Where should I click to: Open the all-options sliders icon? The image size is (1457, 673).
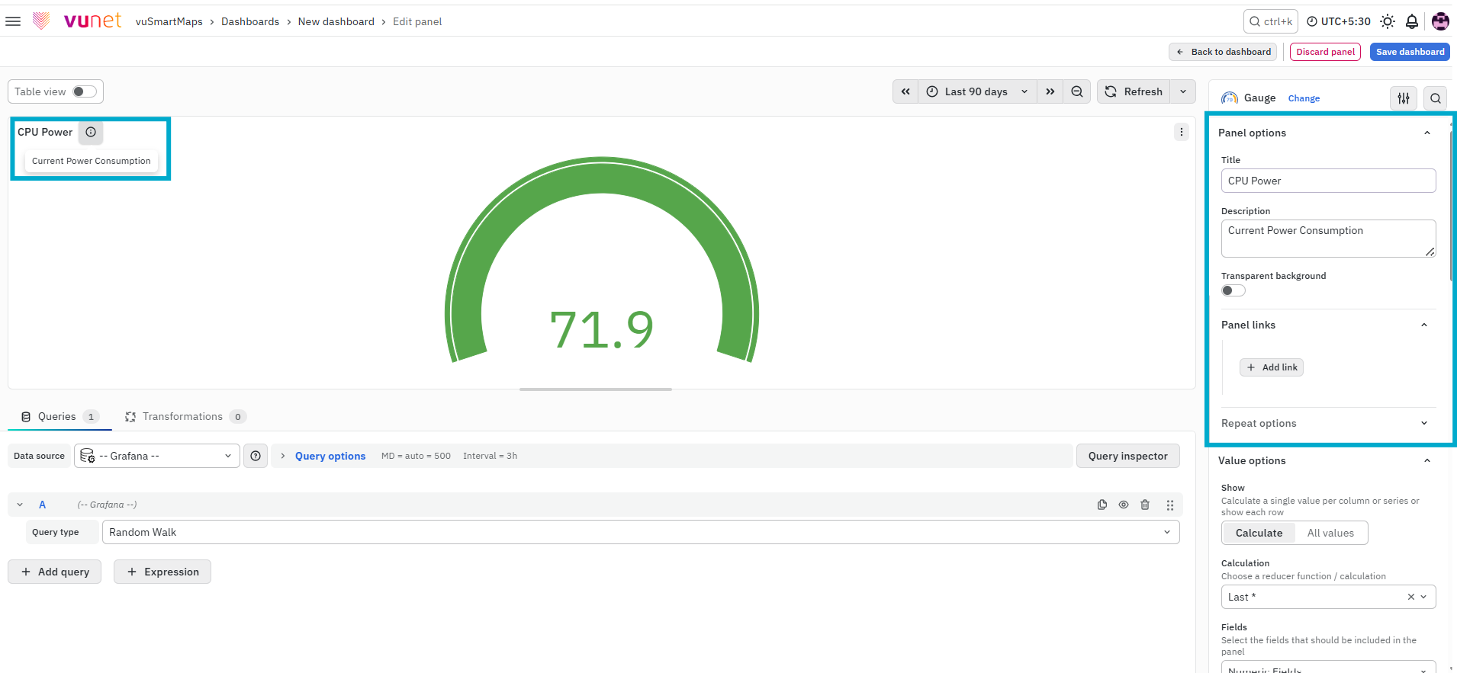pos(1404,98)
